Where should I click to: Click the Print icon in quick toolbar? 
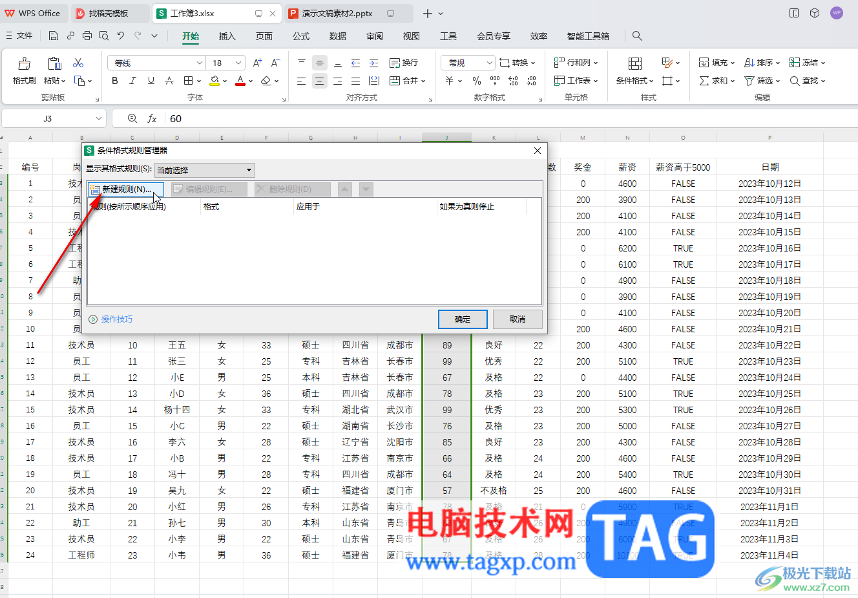[x=87, y=36]
